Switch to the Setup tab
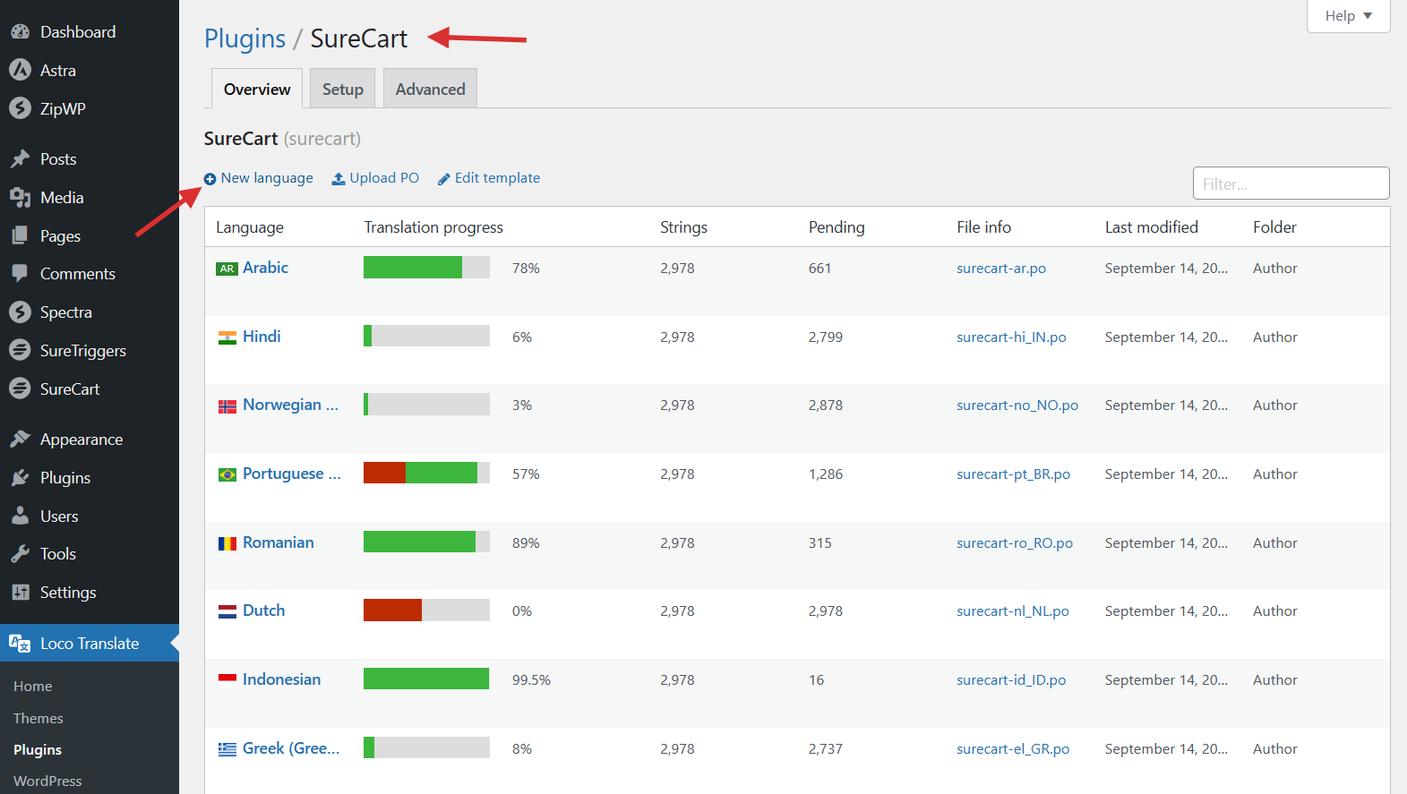This screenshot has height=794, width=1407. point(342,90)
